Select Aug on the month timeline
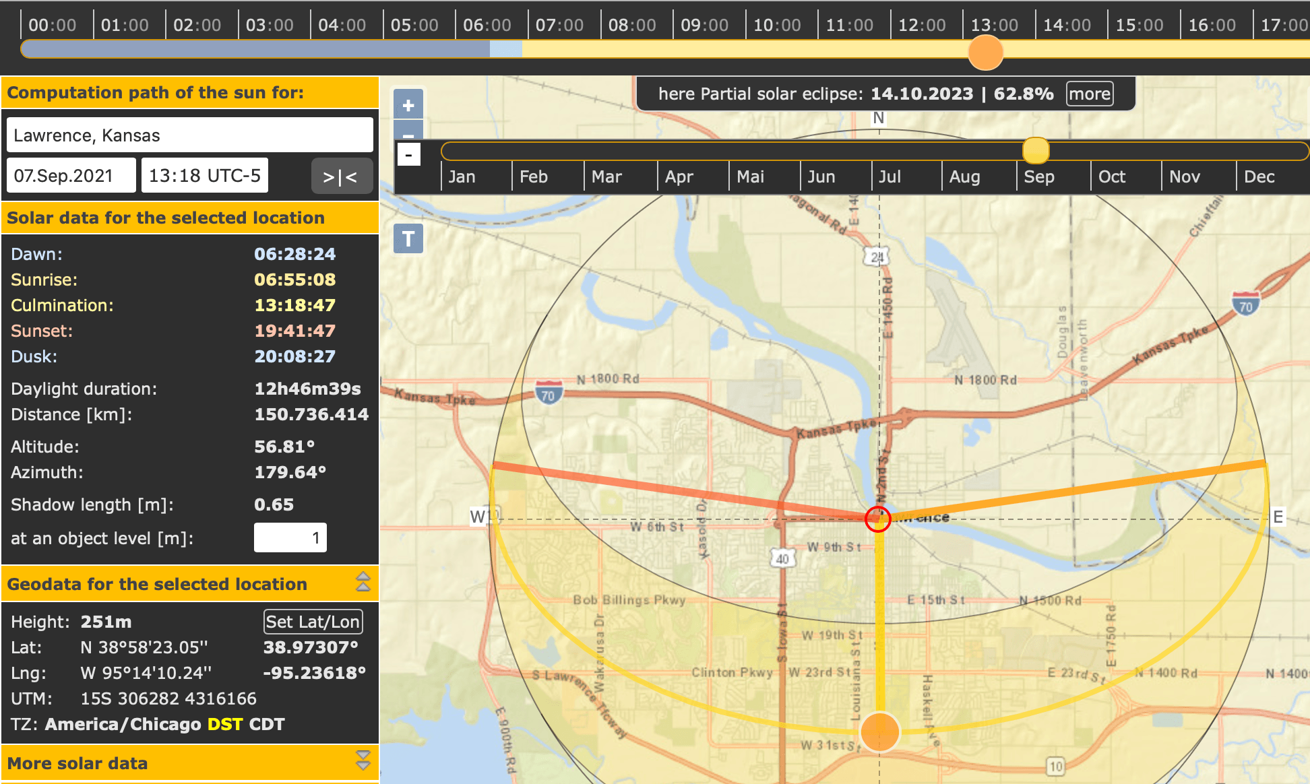Image resolution: width=1310 pixels, height=784 pixels. point(965,177)
